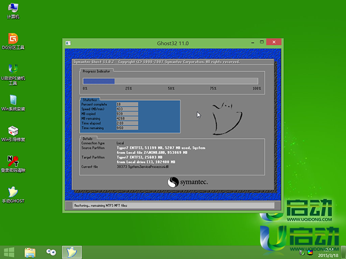Click the Ghost32 11.0 title bar text
The image size is (346, 259).
click(173, 43)
